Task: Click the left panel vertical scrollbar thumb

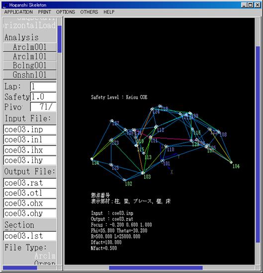Action: pyautogui.click(x=60, y=39)
